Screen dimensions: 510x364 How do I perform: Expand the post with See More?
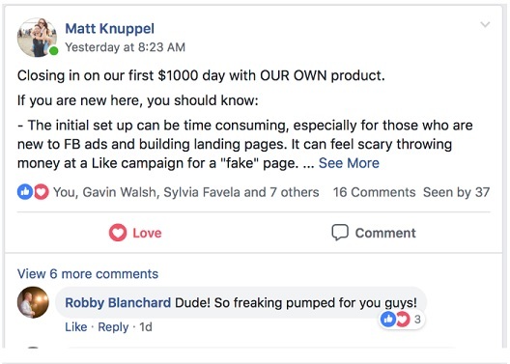[x=349, y=163]
